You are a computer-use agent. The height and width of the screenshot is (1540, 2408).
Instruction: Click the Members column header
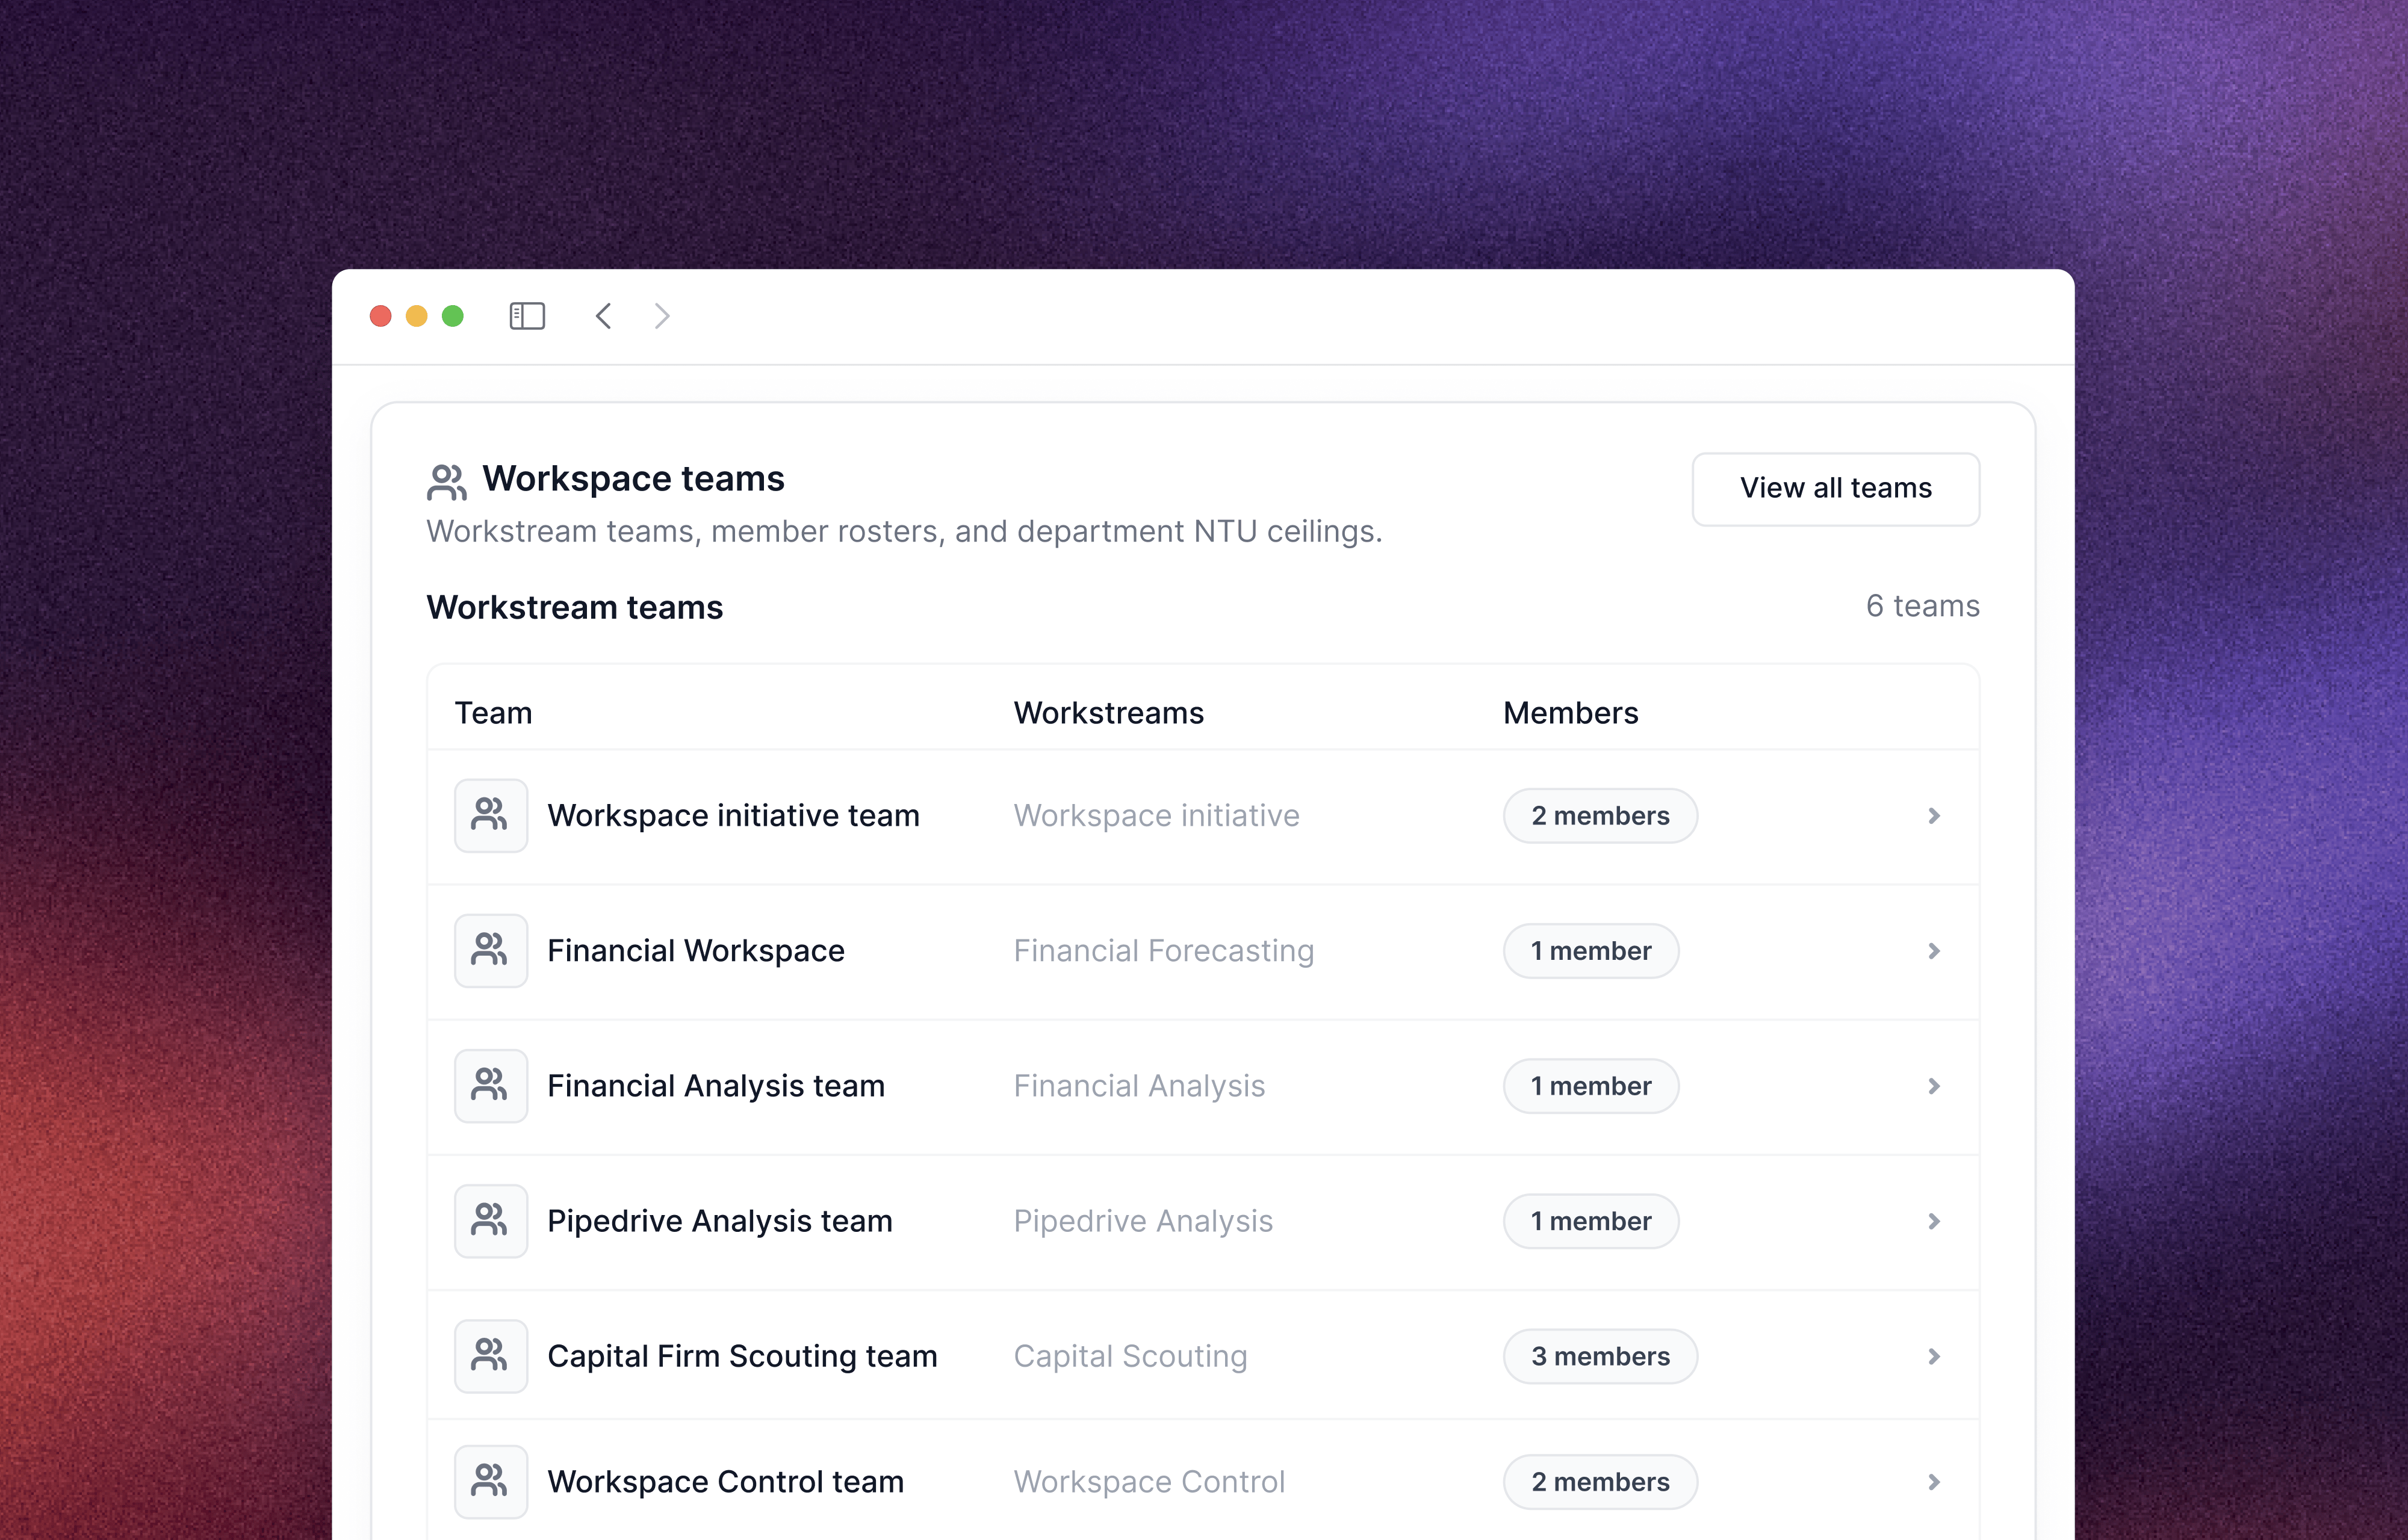(1571, 713)
